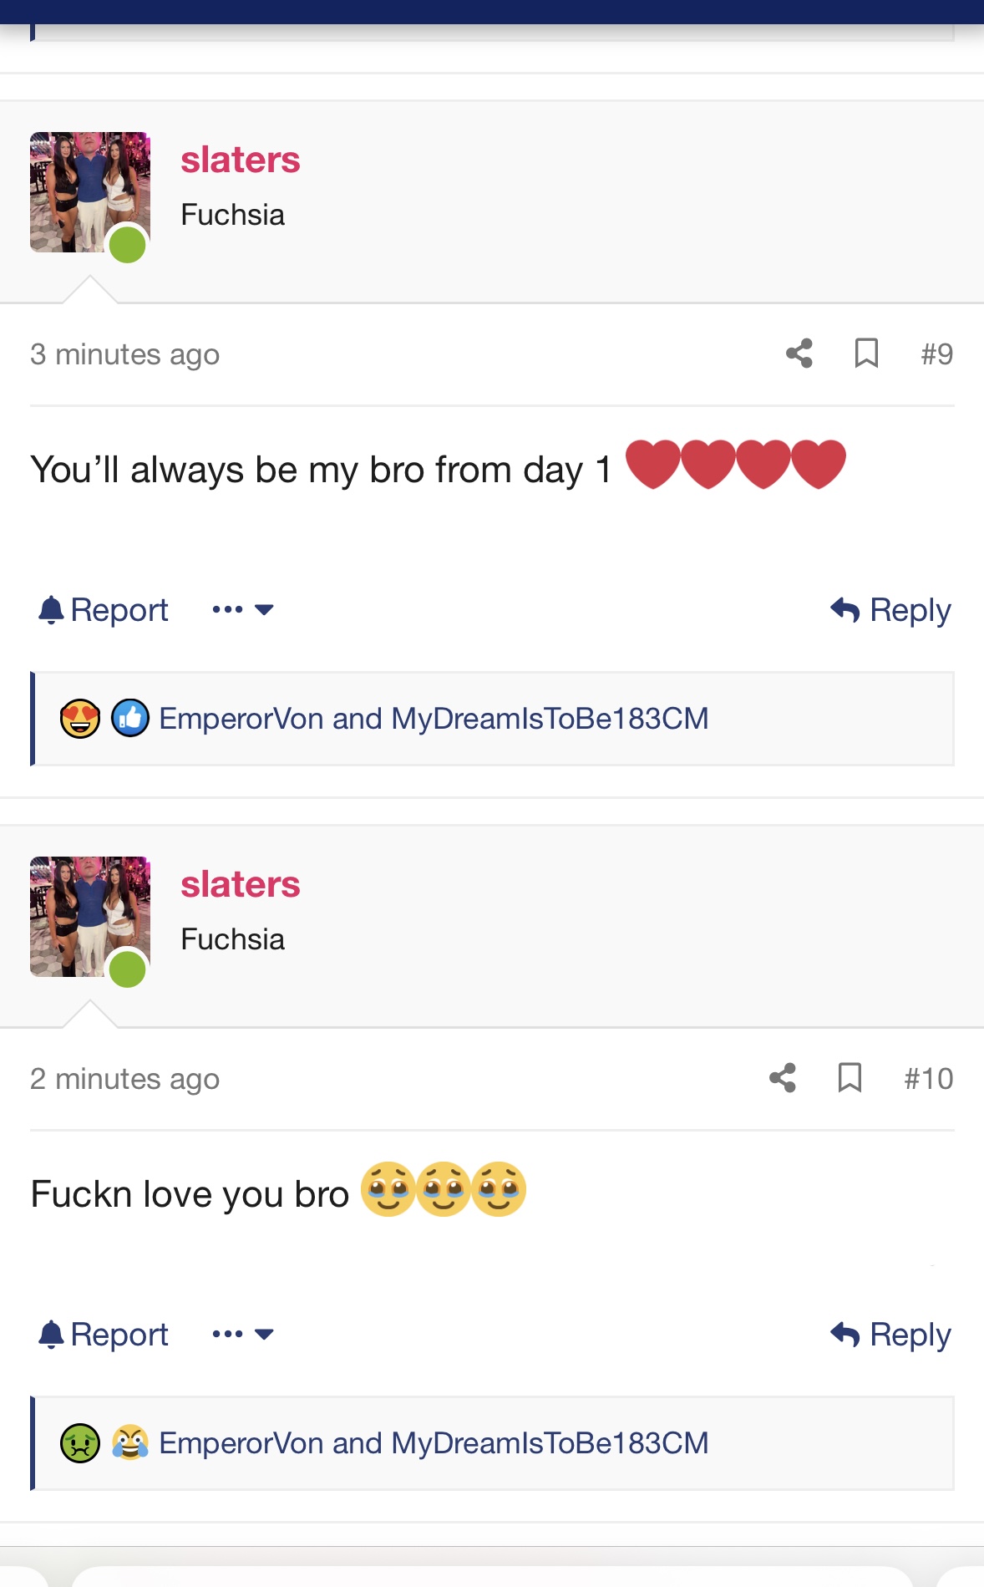
Task: Report post #9
Action: click(x=104, y=610)
